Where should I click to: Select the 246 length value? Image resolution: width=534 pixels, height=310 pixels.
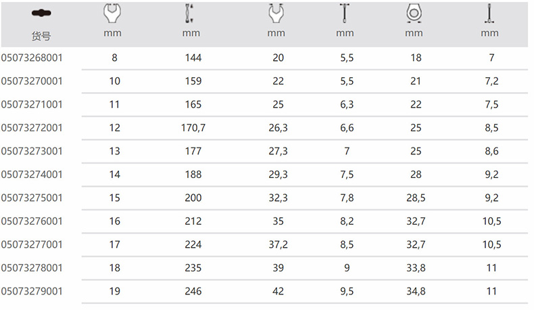tap(193, 291)
